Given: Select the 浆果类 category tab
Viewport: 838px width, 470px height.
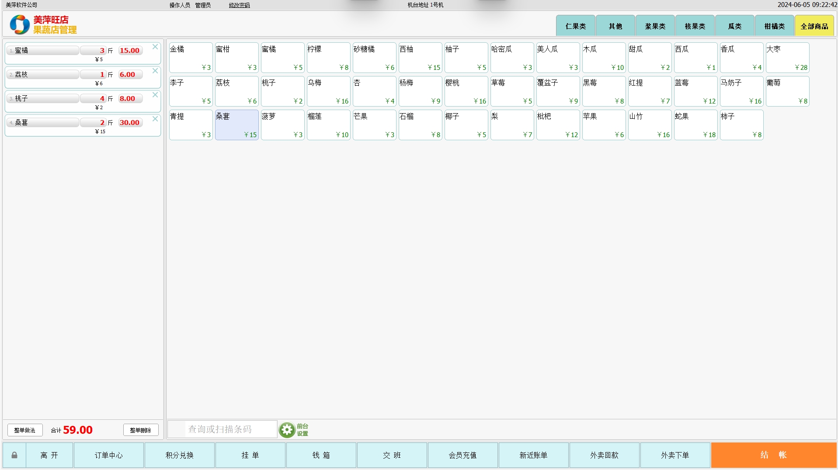Looking at the screenshot, I should tap(655, 26).
